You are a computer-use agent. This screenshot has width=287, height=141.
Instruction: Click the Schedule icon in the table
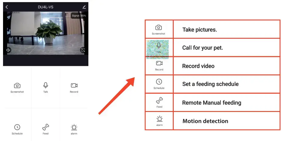point(159,82)
